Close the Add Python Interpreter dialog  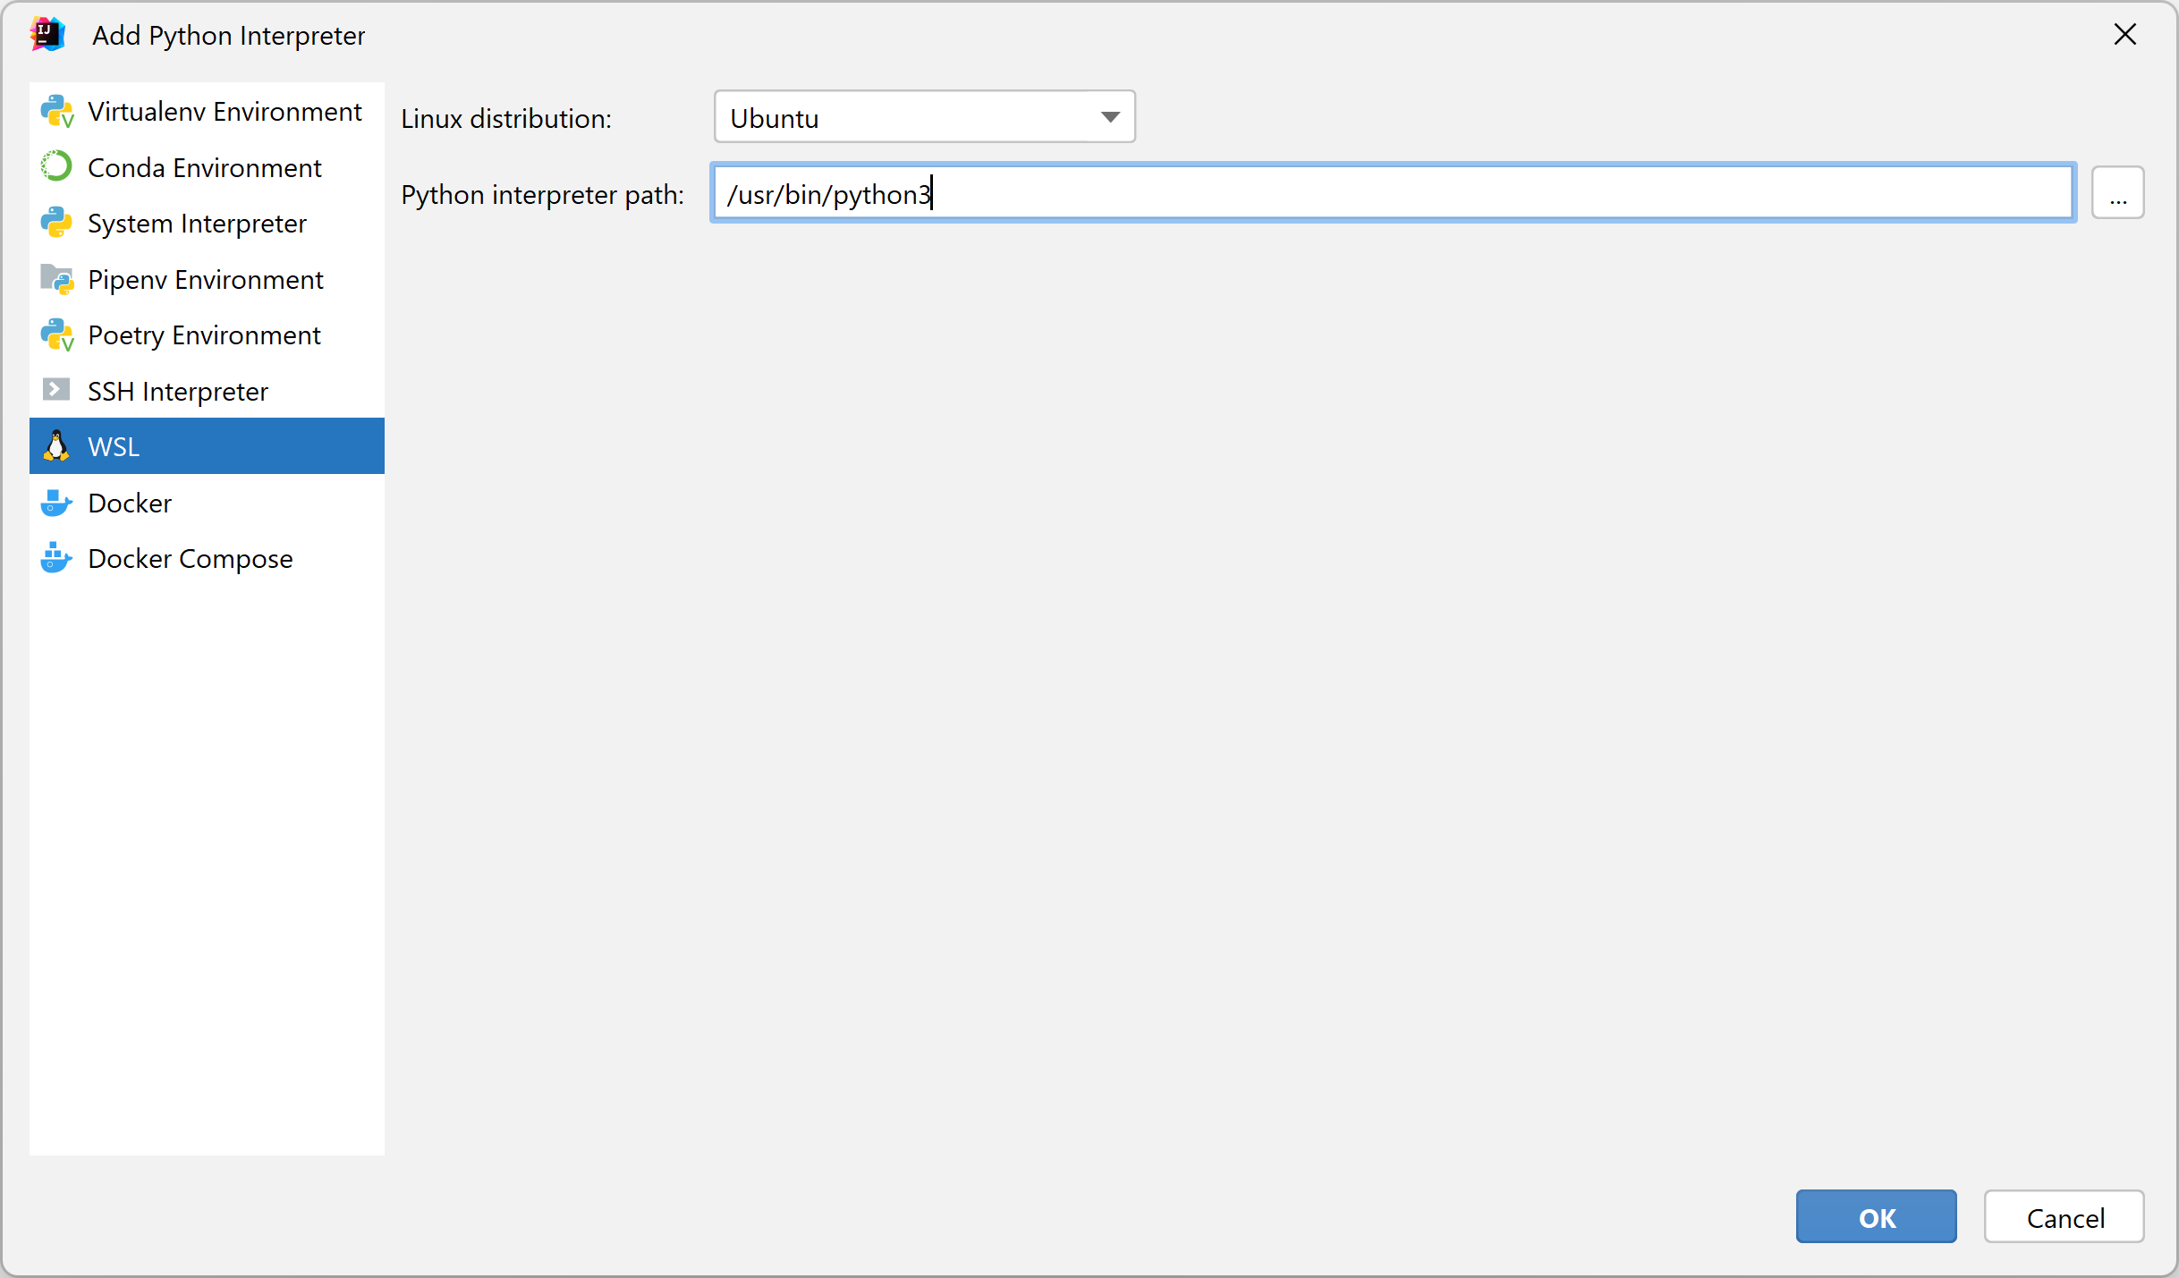[2125, 35]
